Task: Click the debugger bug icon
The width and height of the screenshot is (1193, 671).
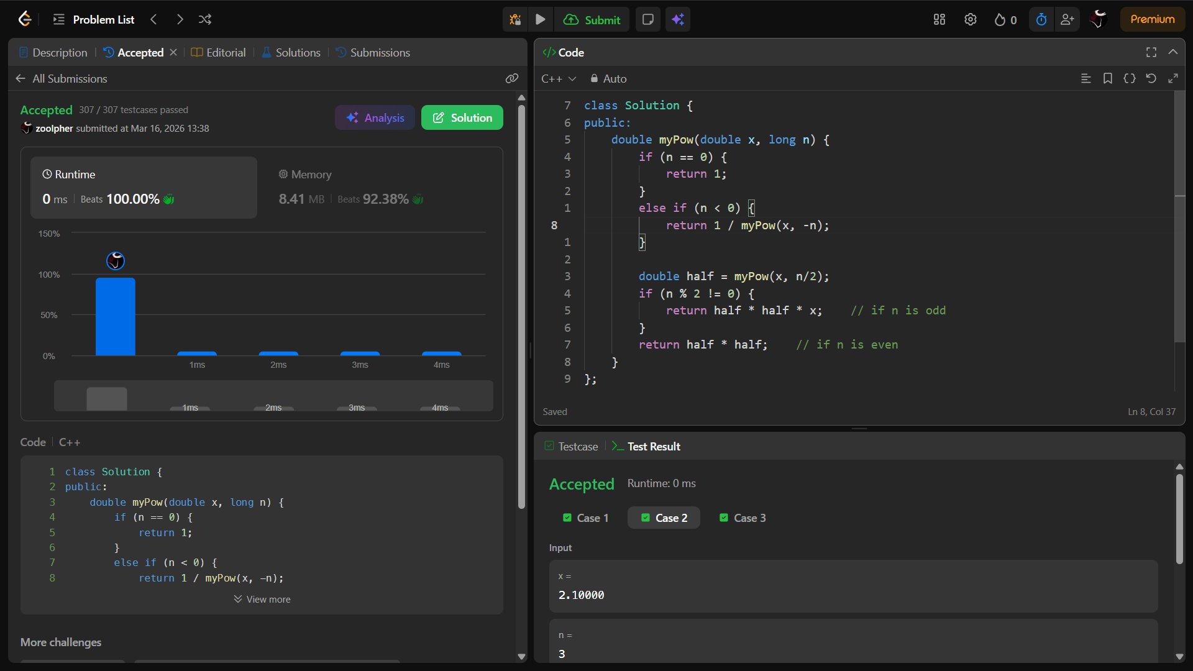Action: click(515, 19)
